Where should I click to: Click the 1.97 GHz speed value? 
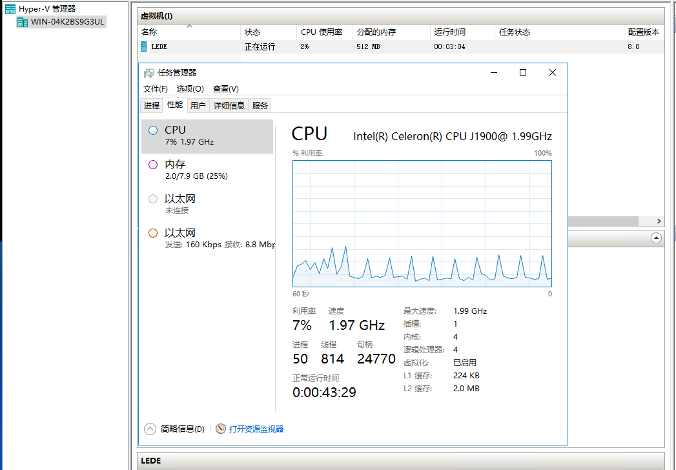coord(357,325)
